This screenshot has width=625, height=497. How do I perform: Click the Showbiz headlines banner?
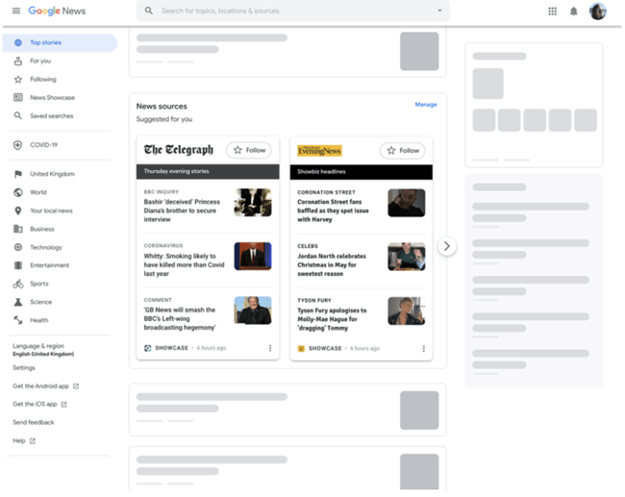(362, 172)
